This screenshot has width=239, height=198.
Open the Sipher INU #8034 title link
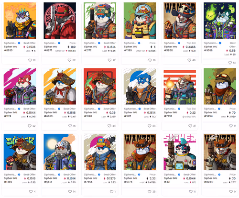click(x=210, y=180)
